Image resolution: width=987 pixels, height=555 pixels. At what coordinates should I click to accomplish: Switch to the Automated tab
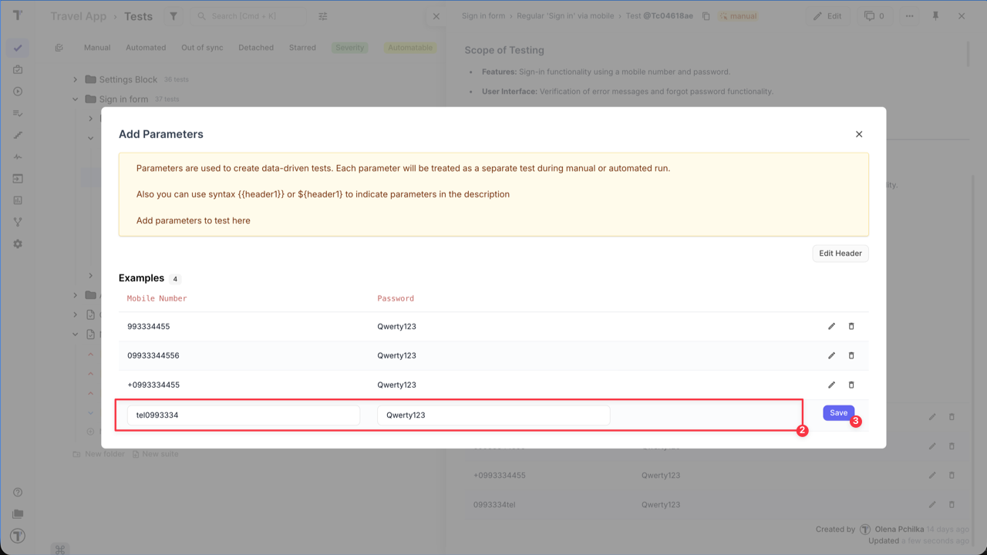(146, 48)
